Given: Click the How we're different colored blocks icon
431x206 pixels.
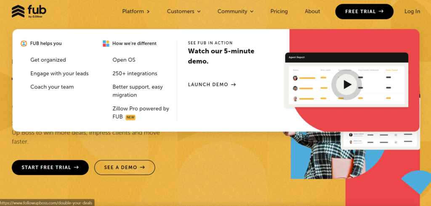Looking at the screenshot, I should [106, 43].
